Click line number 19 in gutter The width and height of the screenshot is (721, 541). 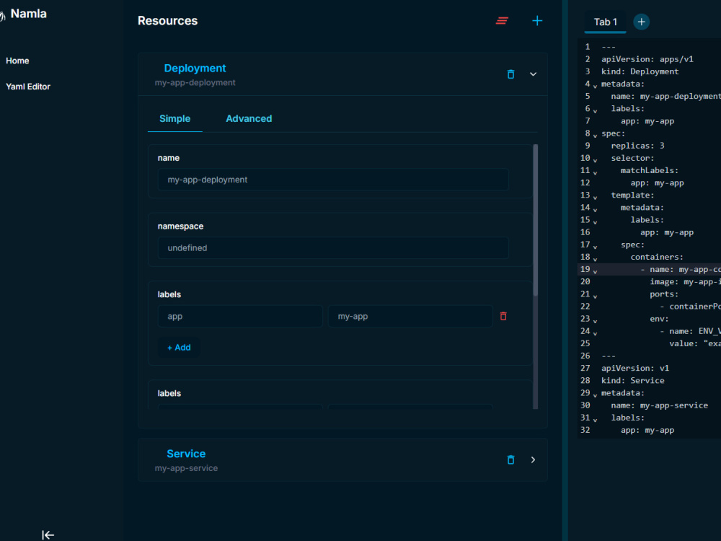pos(585,269)
